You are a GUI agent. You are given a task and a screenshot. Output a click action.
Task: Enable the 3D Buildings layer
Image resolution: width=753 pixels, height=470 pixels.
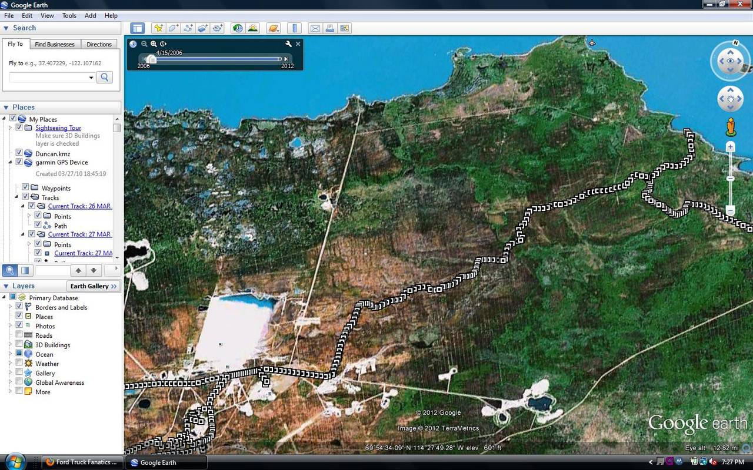click(x=19, y=344)
